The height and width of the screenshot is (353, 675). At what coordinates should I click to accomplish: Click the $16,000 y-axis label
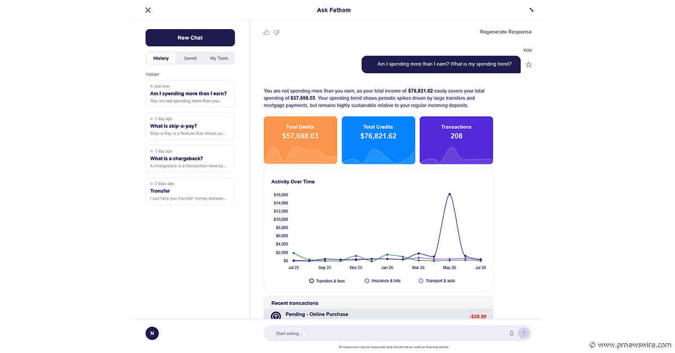(x=281, y=194)
